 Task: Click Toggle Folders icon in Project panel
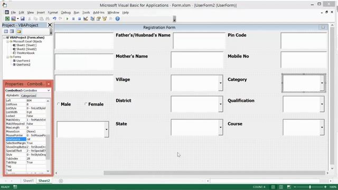[19, 32]
